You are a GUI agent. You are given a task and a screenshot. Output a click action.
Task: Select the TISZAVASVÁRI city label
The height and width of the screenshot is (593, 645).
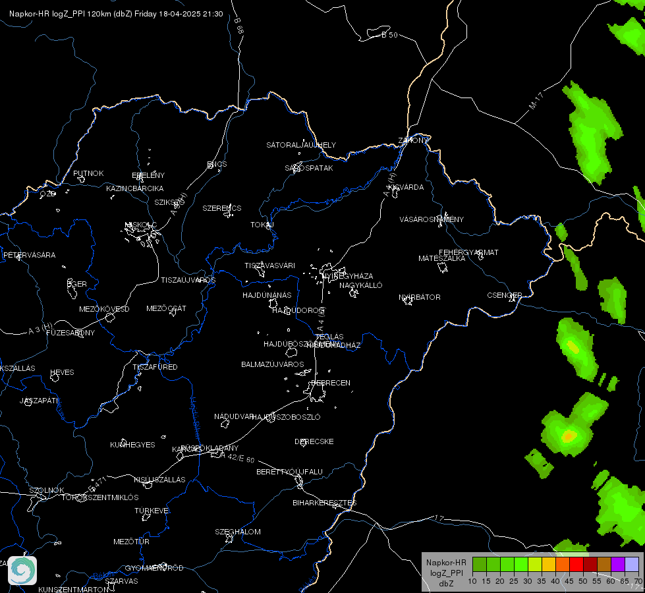(270, 266)
